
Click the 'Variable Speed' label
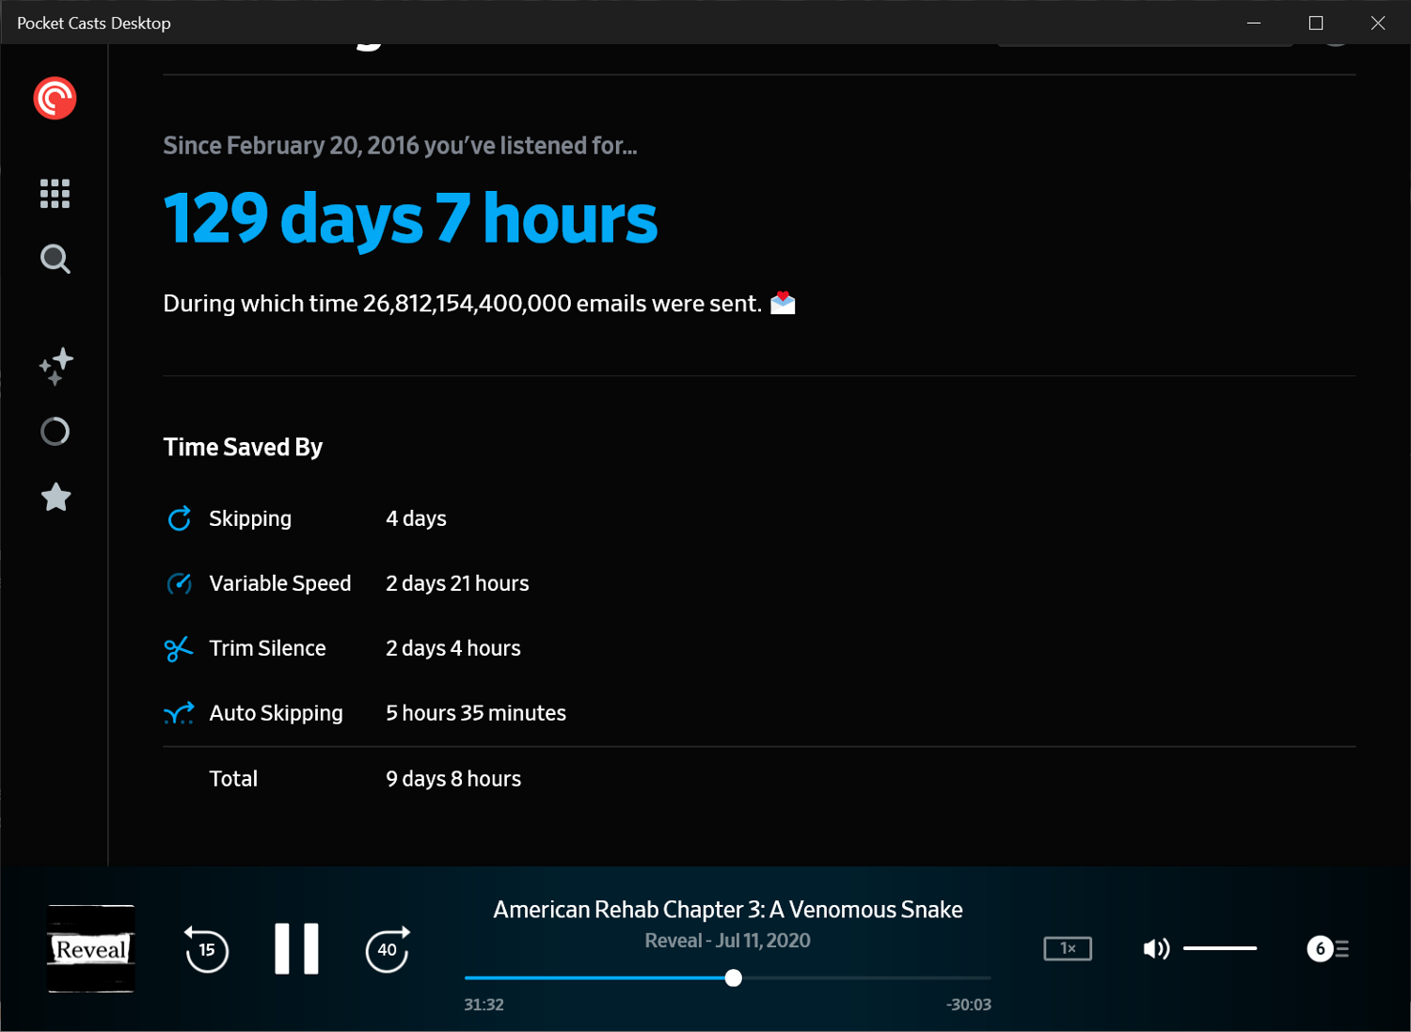point(279,583)
